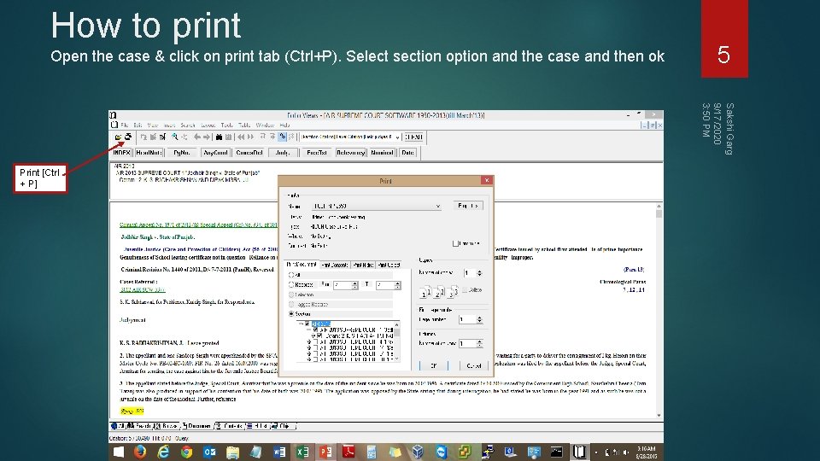Toggle checkbox of second section tree row
Image resolution: width=820 pixels, height=461 pixels.
point(315,330)
